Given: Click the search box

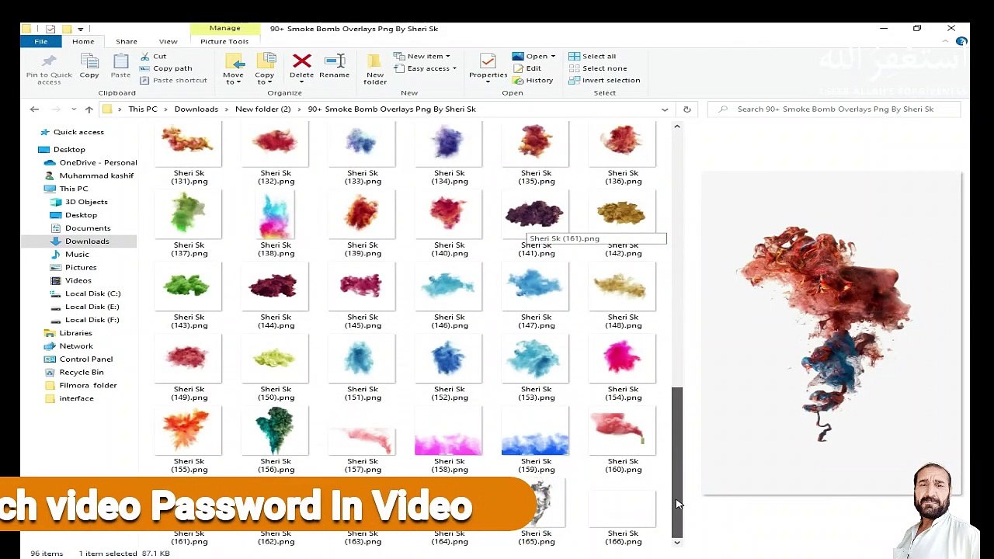Looking at the screenshot, I should coord(835,109).
